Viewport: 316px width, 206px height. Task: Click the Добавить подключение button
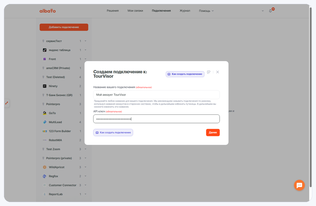64,27
